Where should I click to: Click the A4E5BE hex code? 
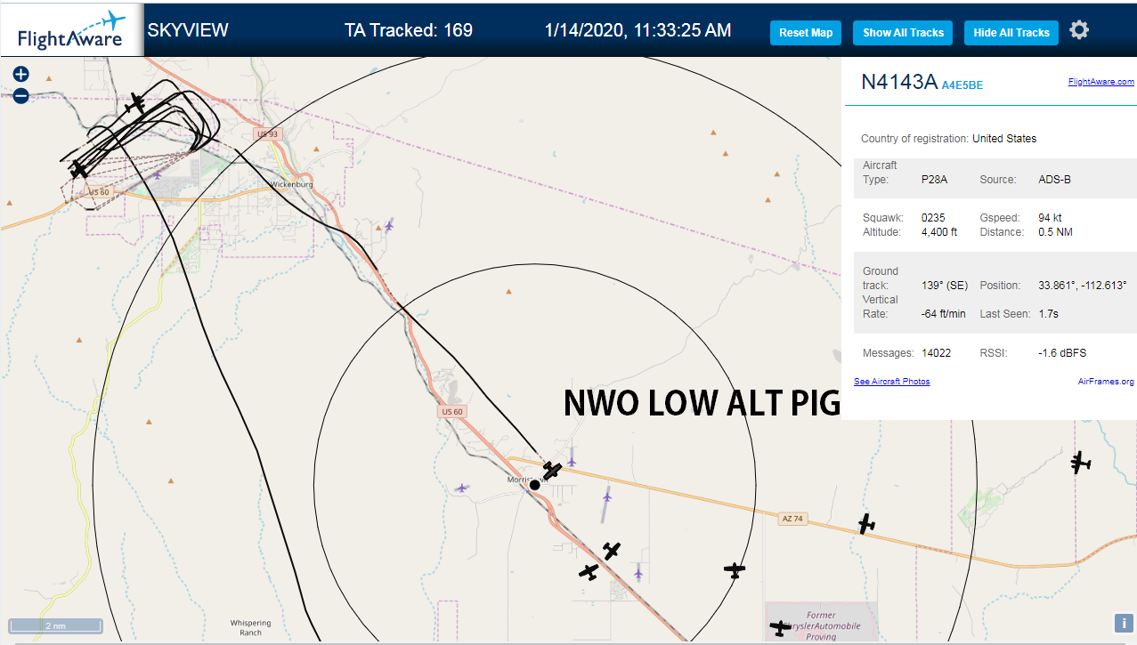click(x=962, y=85)
